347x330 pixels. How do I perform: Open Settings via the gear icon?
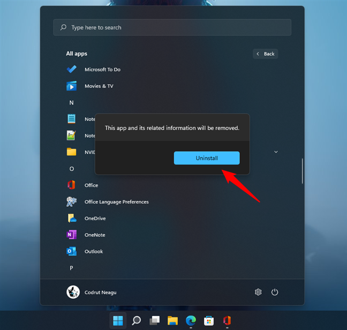tap(258, 292)
